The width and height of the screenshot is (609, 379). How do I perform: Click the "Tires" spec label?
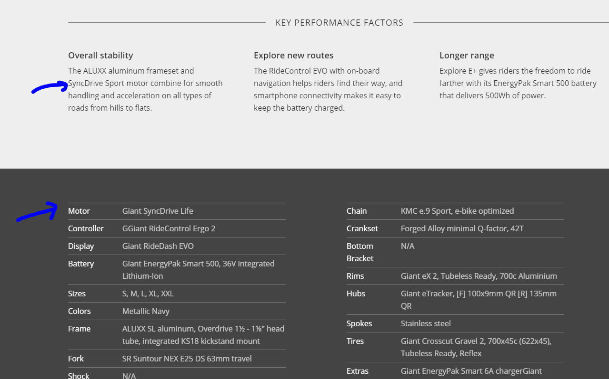point(355,341)
